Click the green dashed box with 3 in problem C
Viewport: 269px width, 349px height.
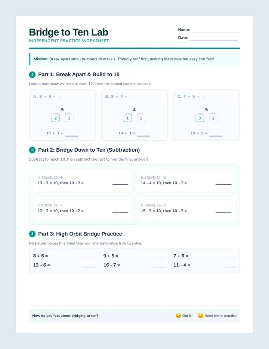tap(200, 118)
